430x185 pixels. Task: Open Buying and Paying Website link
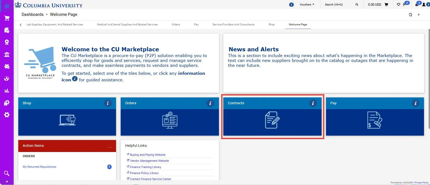[x=147, y=155]
